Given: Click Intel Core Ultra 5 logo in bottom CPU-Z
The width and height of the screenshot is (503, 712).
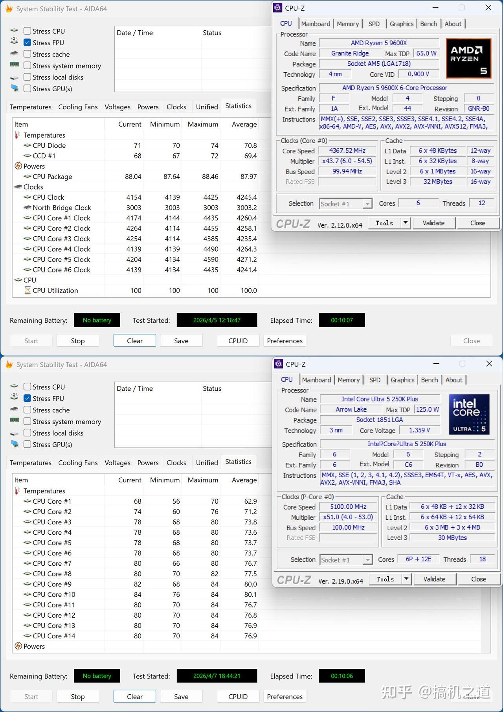Looking at the screenshot, I should tap(470, 414).
